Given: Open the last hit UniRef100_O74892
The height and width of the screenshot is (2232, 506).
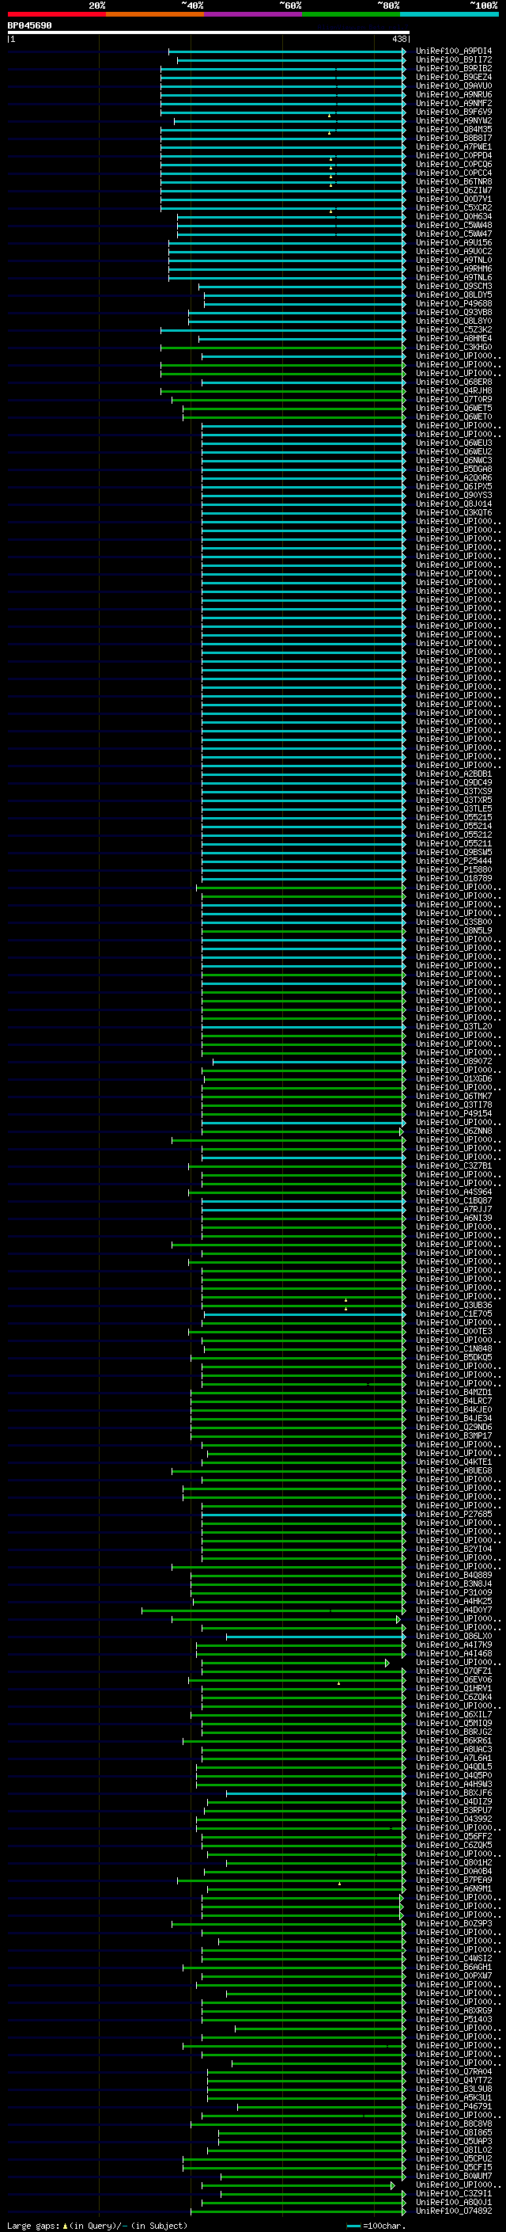Looking at the screenshot, I should (x=453, y=2211).
